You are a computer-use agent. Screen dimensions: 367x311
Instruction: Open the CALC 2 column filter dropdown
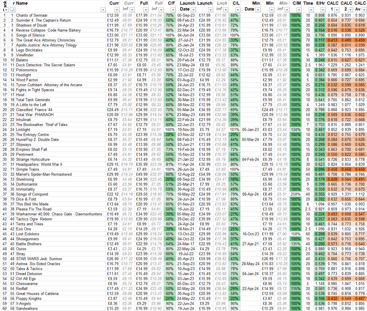click(351, 10)
